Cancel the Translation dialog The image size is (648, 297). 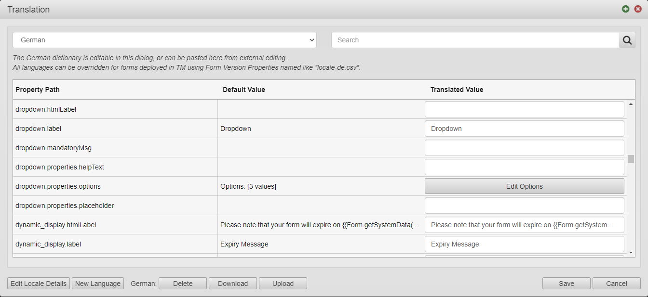[x=617, y=284]
